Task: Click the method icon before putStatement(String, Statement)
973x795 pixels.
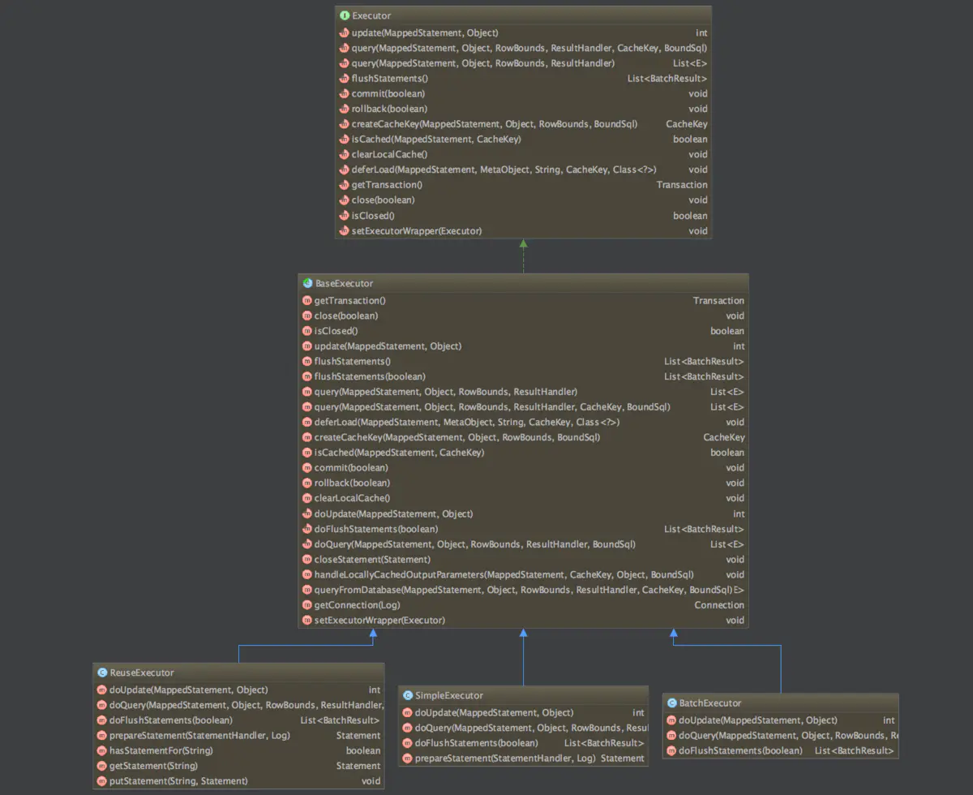Action: (102, 781)
